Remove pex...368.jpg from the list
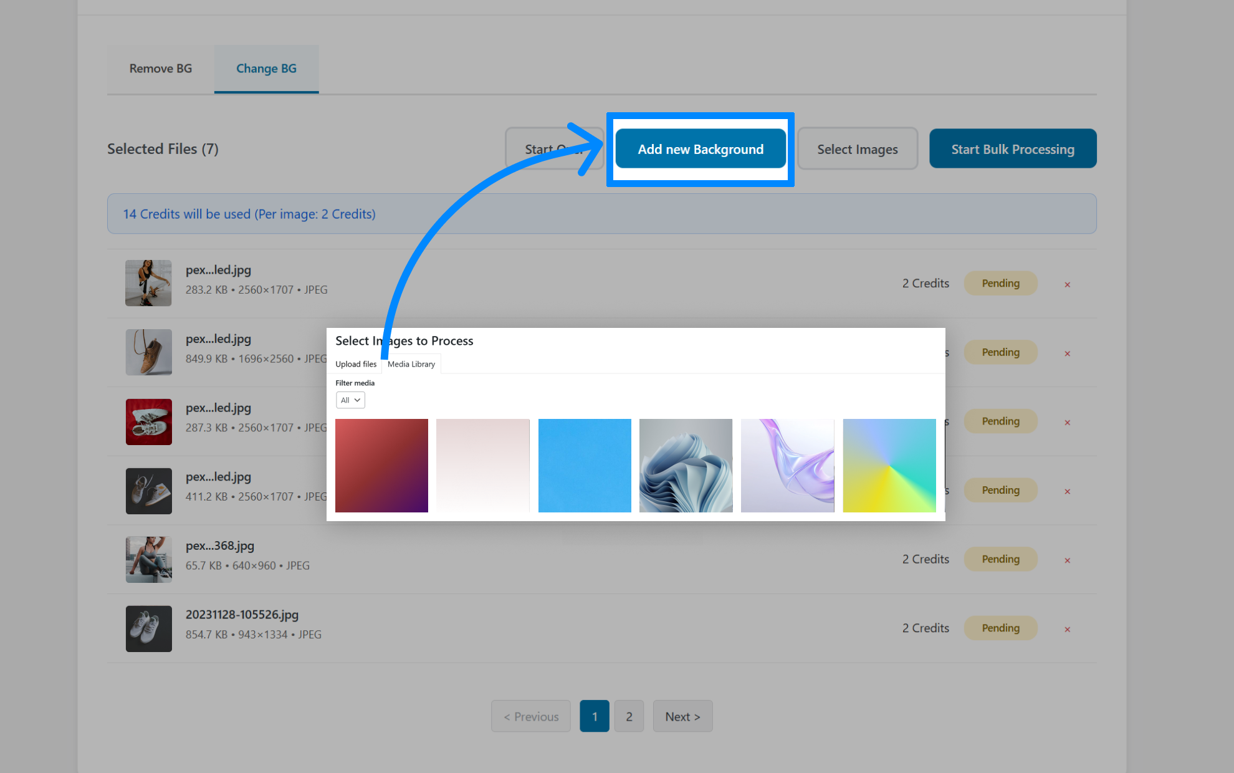 tap(1067, 560)
